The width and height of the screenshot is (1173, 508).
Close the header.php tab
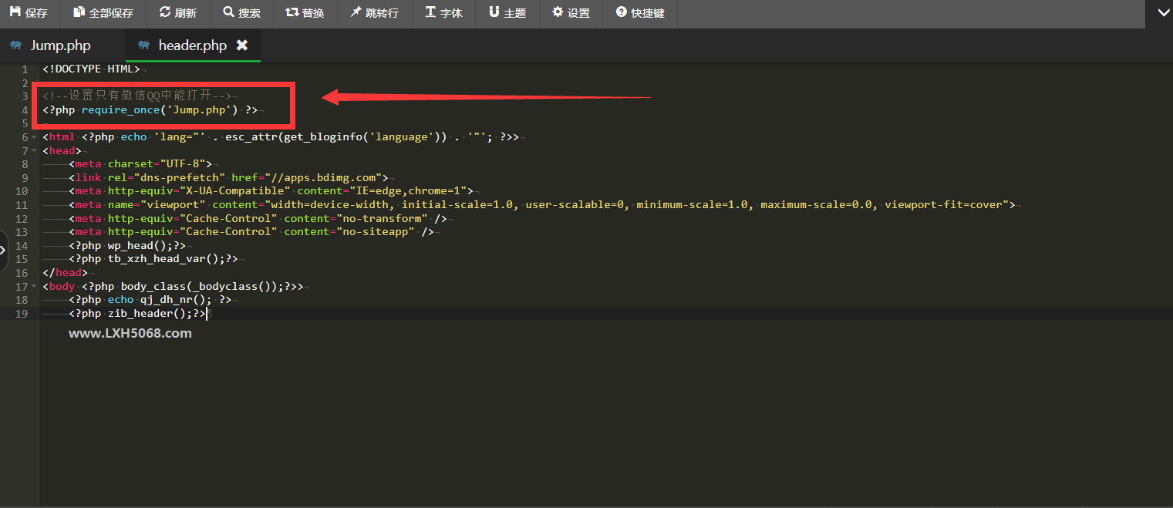[x=242, y=45]
